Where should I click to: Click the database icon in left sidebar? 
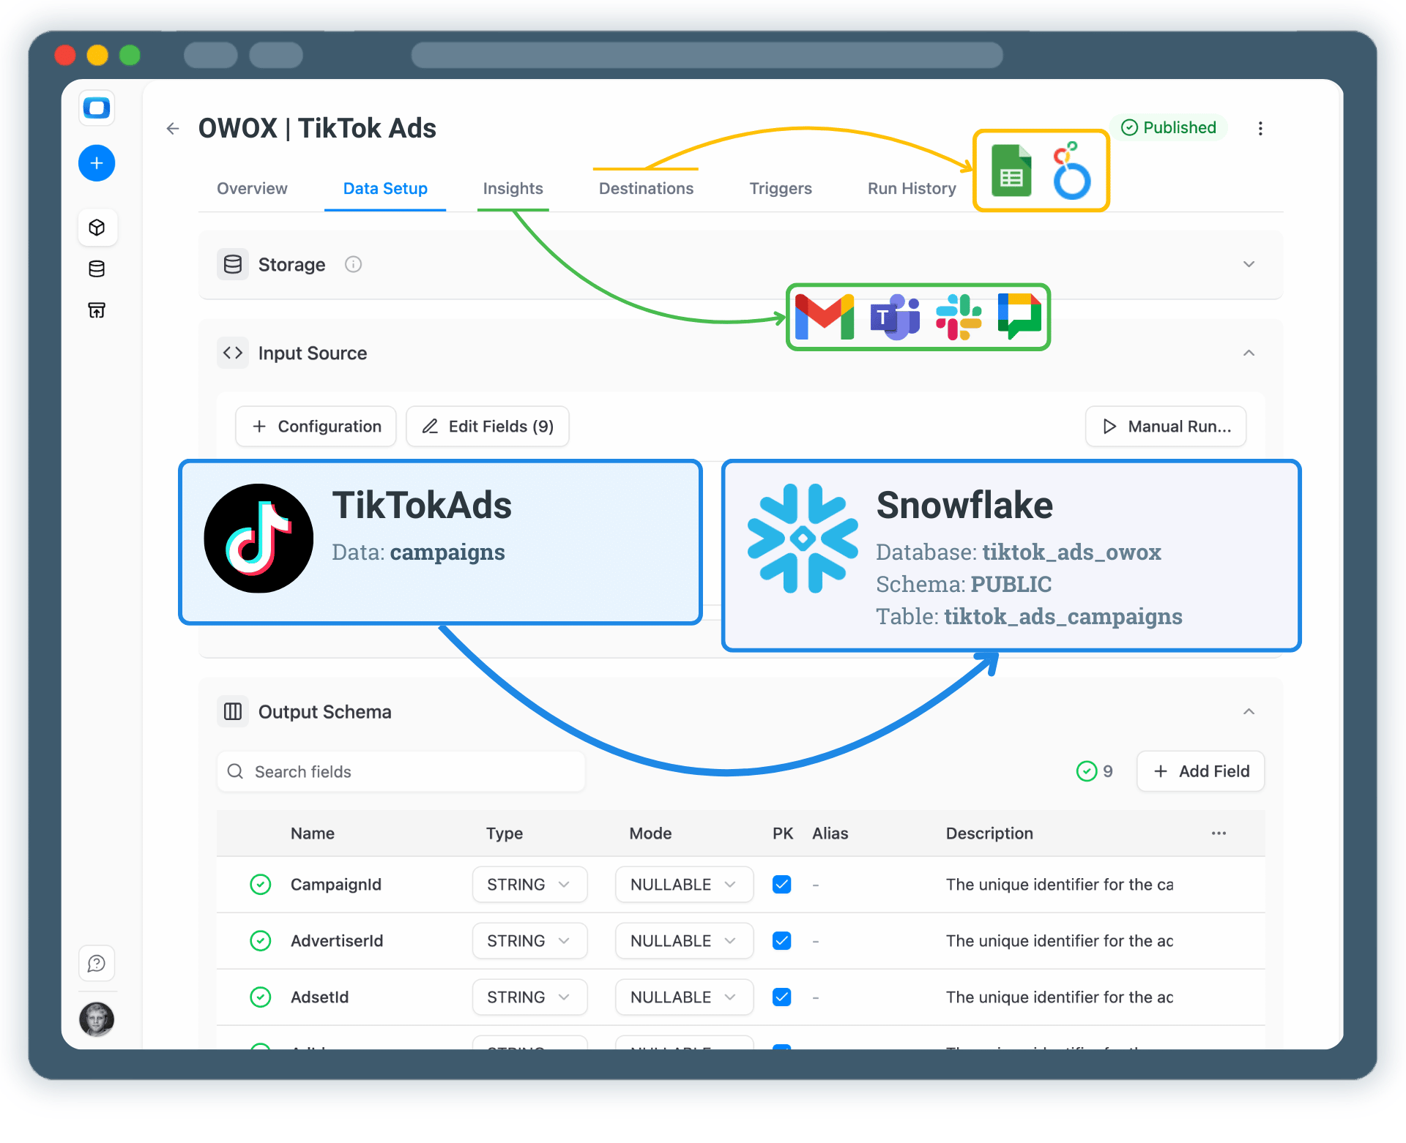tap(97, 269)
